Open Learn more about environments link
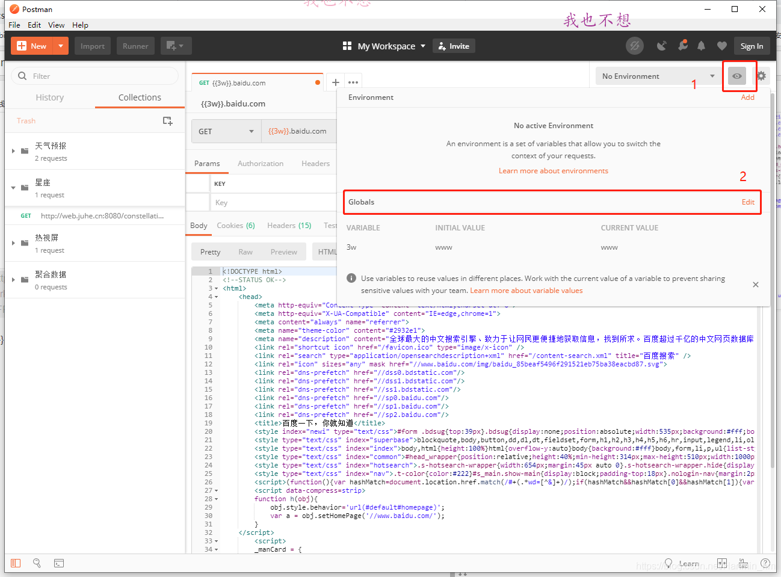Image resolution: width=781 pixels, height=577 pixels. 553,171
